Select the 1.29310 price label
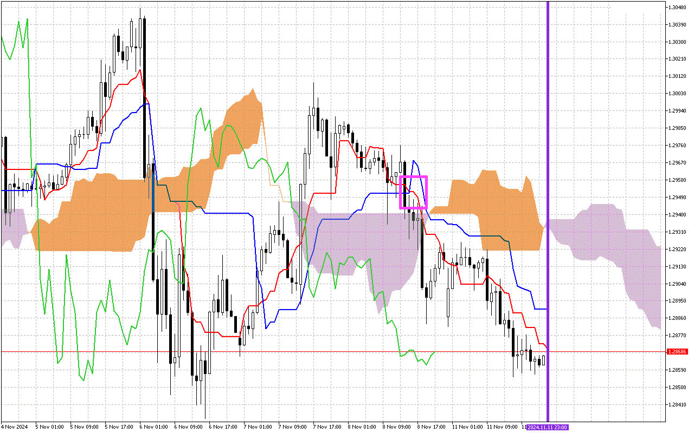This screenshot has height=433, width=694. click(677, 232)
